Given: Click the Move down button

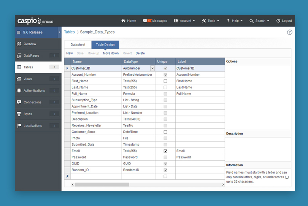Looking at the screenshot, I should coord(111,53).
